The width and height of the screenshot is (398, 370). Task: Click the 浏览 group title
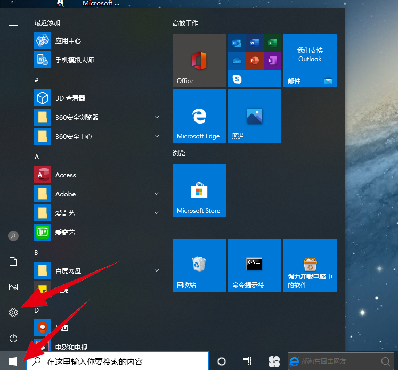[x=179, y=153]
